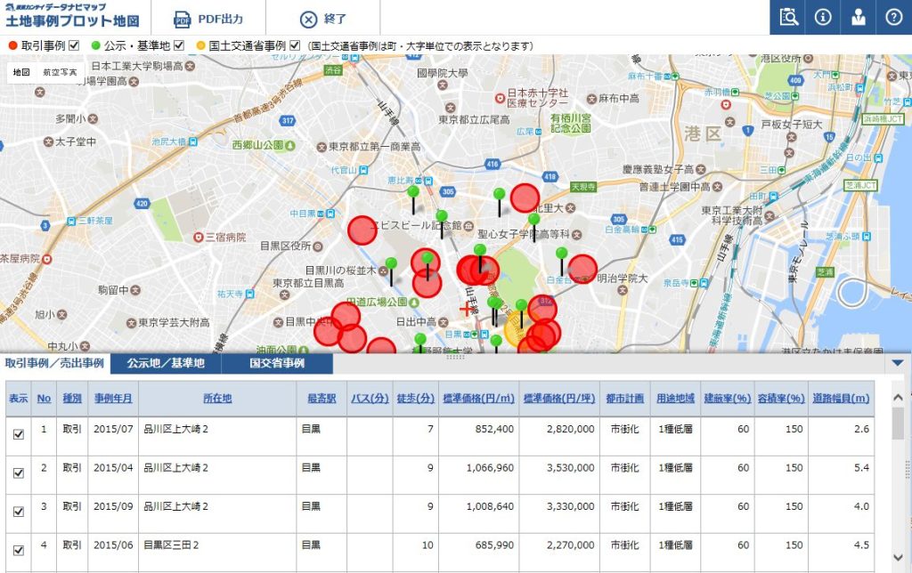Screen dimensions: 912x573
Task: Sort table by 標準価格(円/㎡) column header
Action: pos(478,398)
